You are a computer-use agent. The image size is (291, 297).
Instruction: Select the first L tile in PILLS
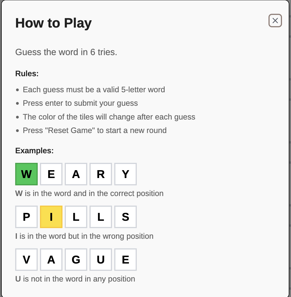tap(76, 217)
